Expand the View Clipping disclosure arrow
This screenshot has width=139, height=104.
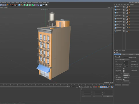(114, 77)
